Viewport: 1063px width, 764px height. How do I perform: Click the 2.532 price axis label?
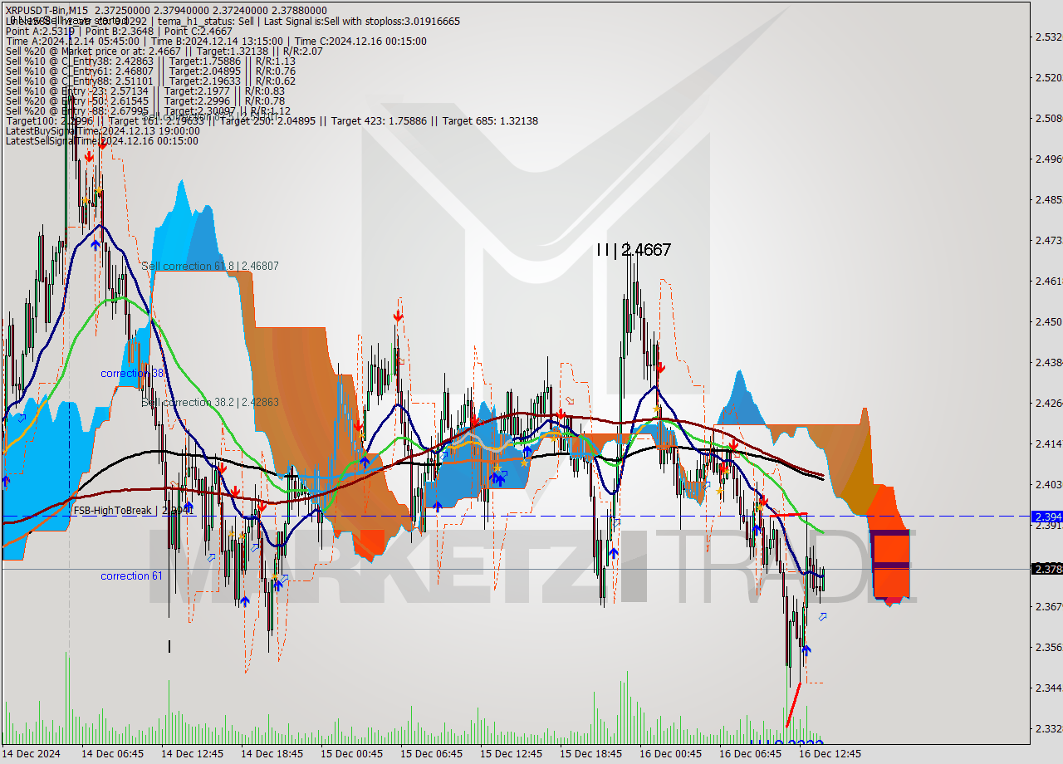[1048, 37]
